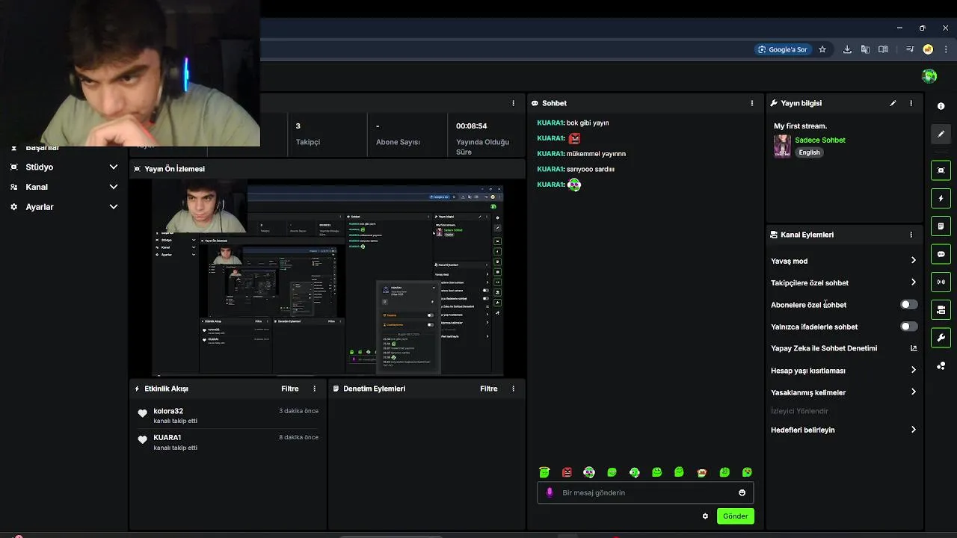957x538 pixels.
Task: Click the Abone Sayısı stat label
Action: point(398,142)
